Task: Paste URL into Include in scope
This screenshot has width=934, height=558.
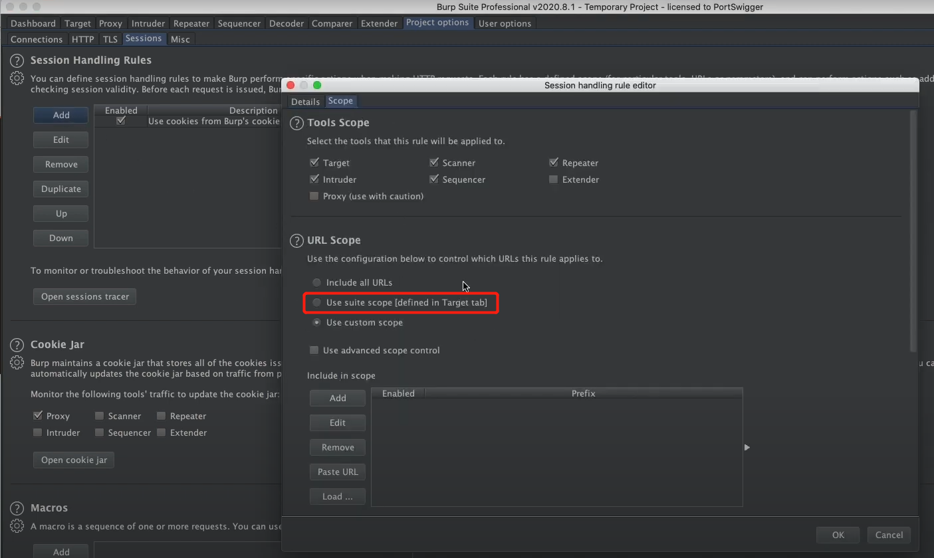Action: click(338, 472)
